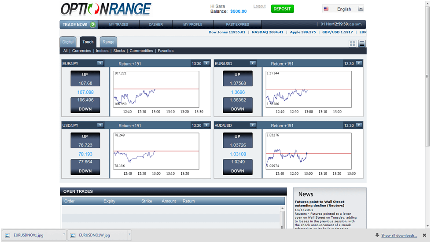This screenshot has height=243, width=431.
Task: Click the TRADE NOW! button
Action: (x=79, y=25)
